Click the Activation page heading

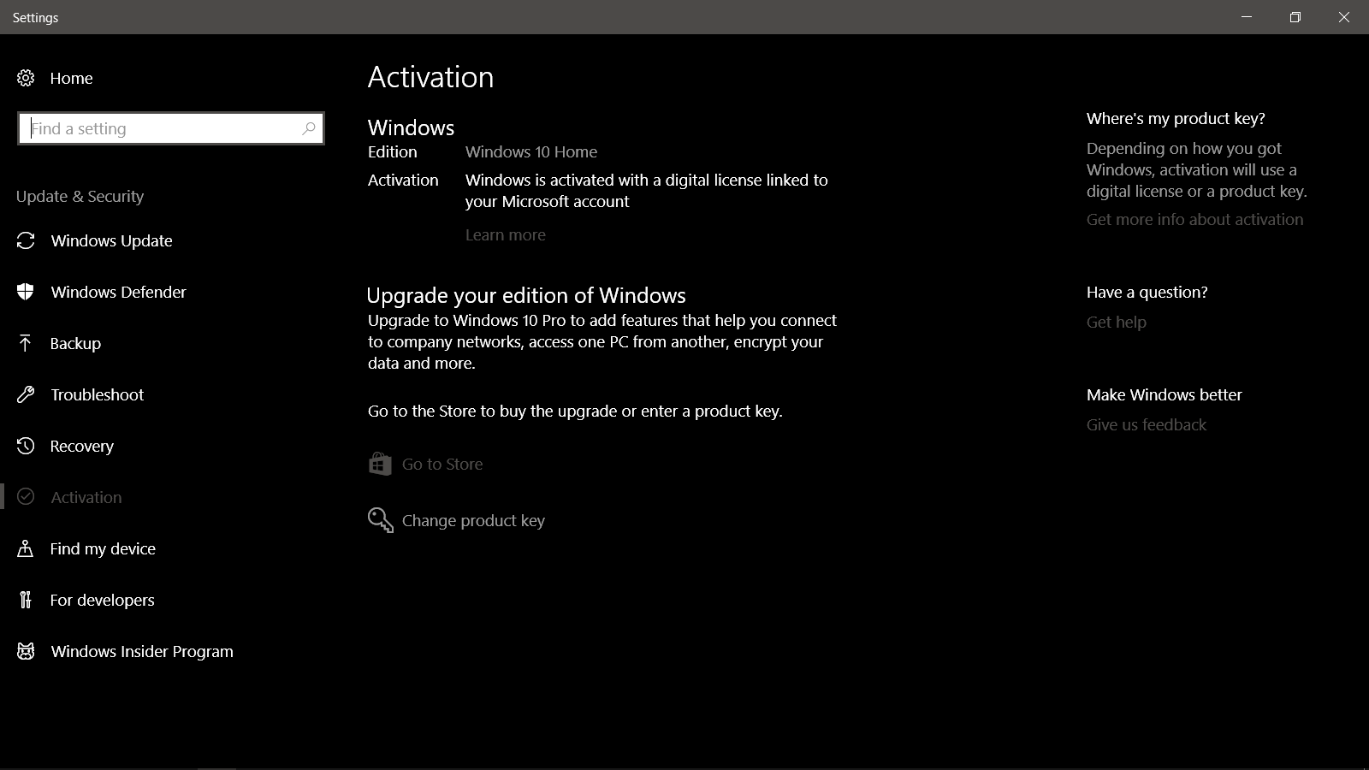(x=430, y=77)
